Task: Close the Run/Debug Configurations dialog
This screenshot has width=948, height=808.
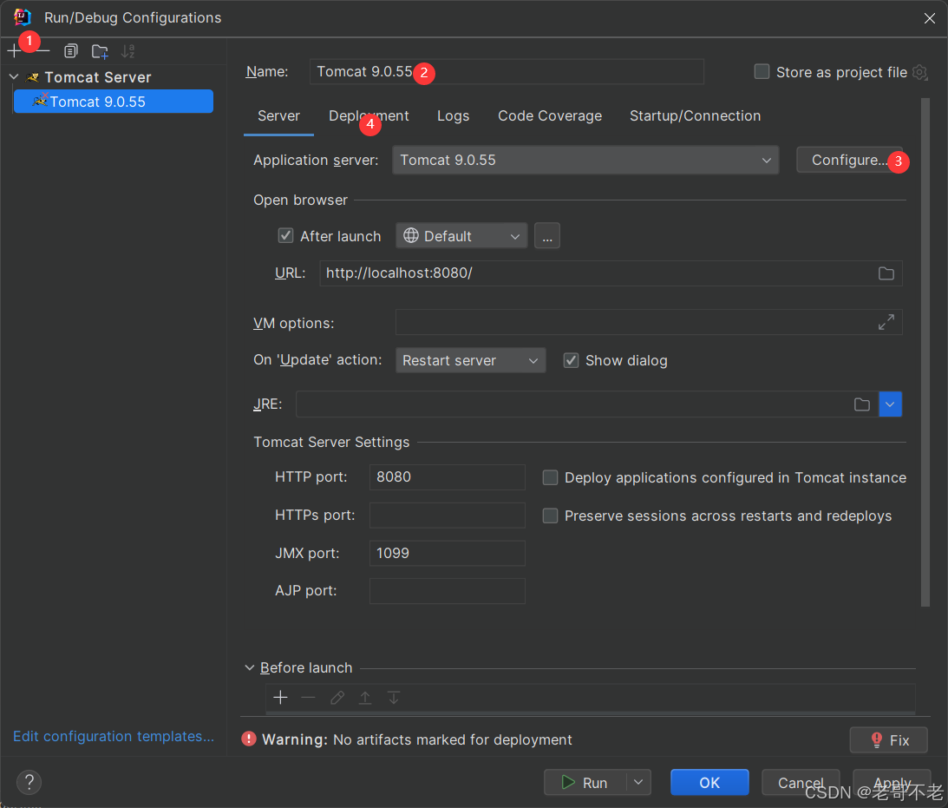Action: pyautogui.click(x=930, y=18)
